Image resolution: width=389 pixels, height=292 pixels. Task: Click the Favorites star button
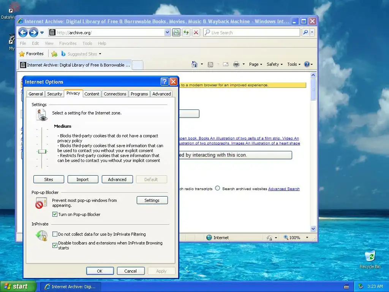click(x=32, y=54)
